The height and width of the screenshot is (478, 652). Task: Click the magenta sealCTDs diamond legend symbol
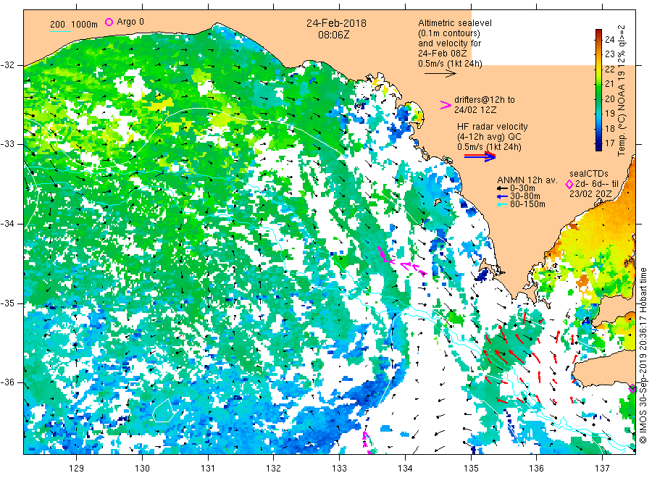point(569,184)
